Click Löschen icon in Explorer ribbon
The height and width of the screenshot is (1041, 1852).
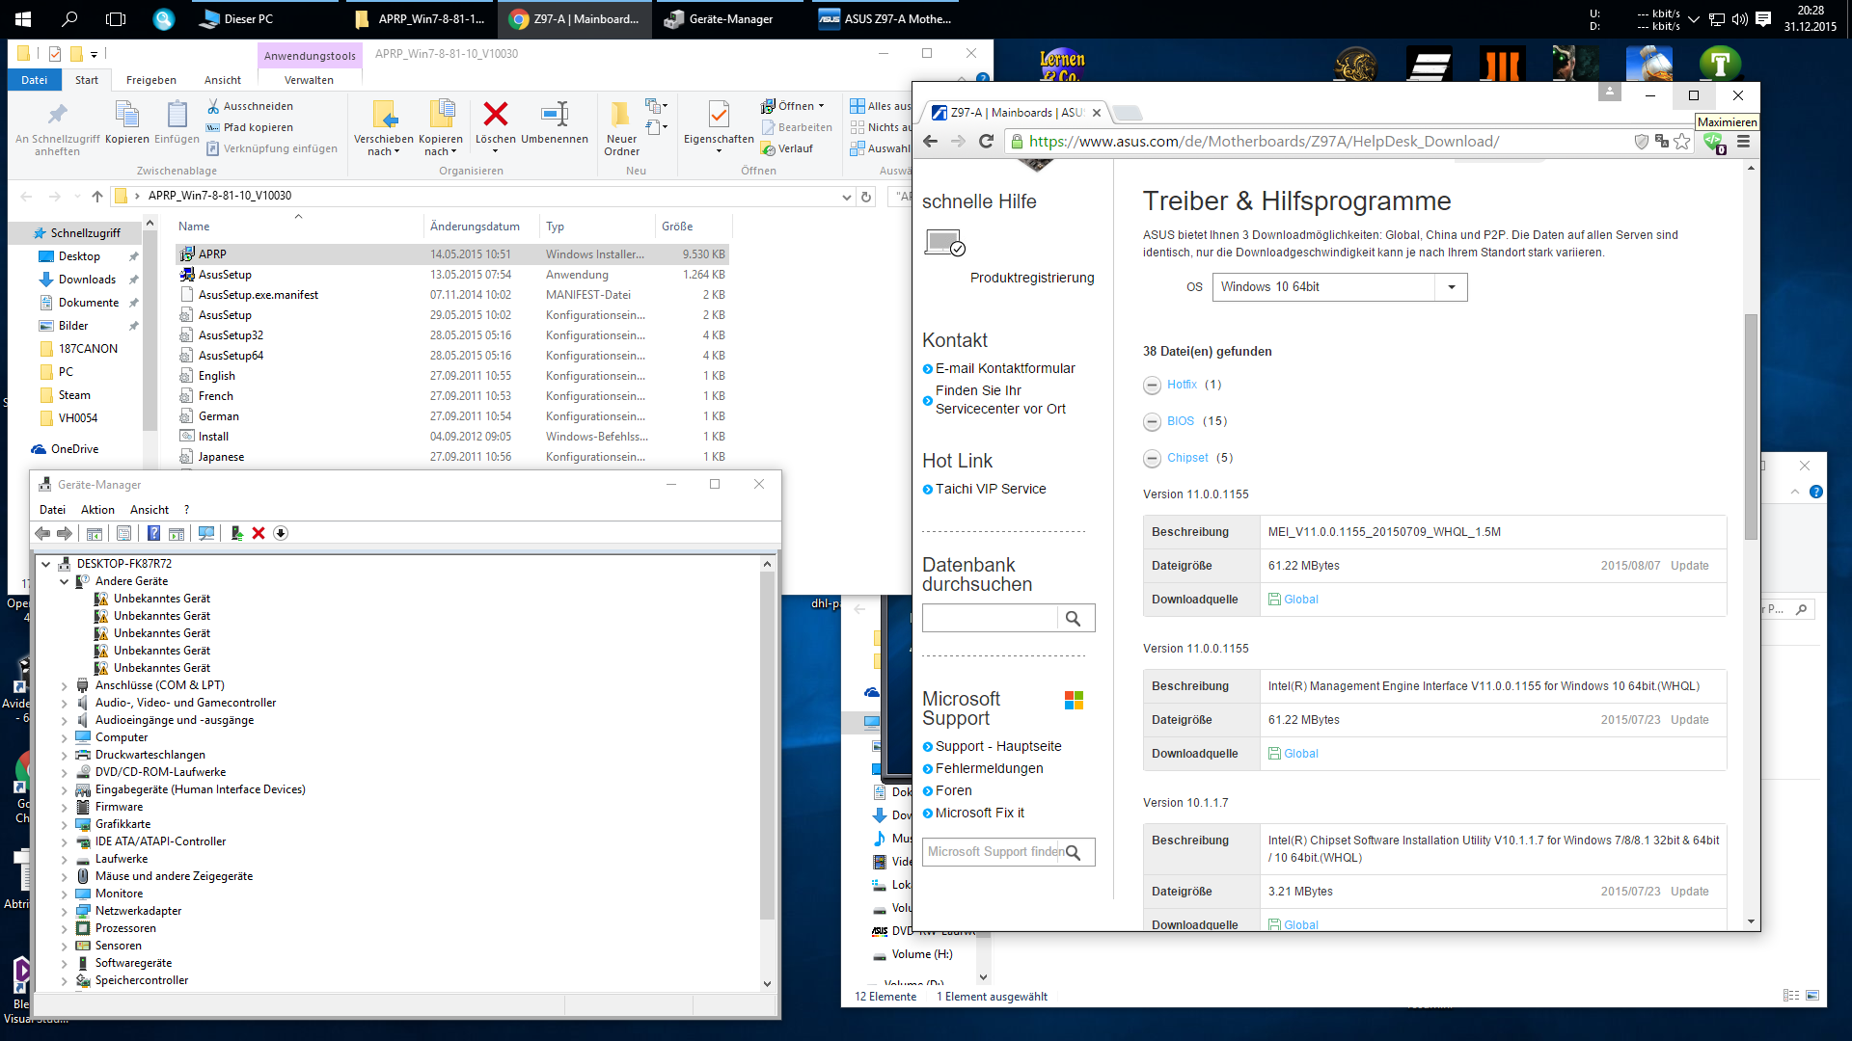(x=496, y=115)
